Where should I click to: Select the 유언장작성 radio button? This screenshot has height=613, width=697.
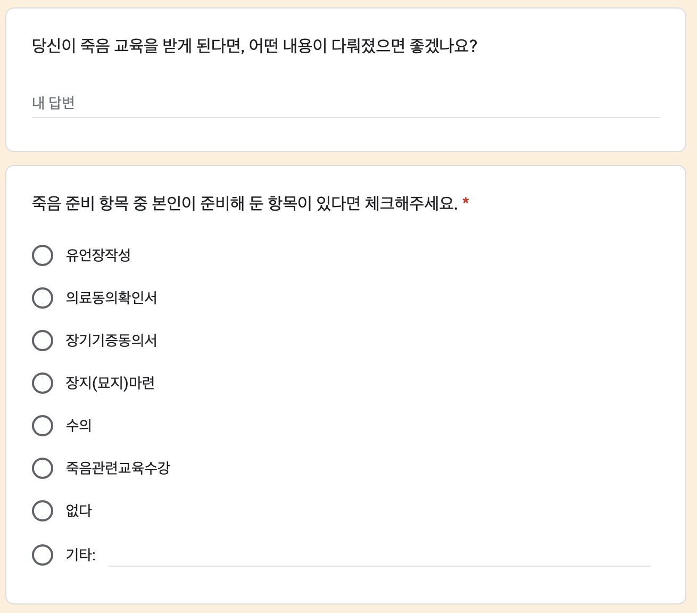(x=43, y=255)
